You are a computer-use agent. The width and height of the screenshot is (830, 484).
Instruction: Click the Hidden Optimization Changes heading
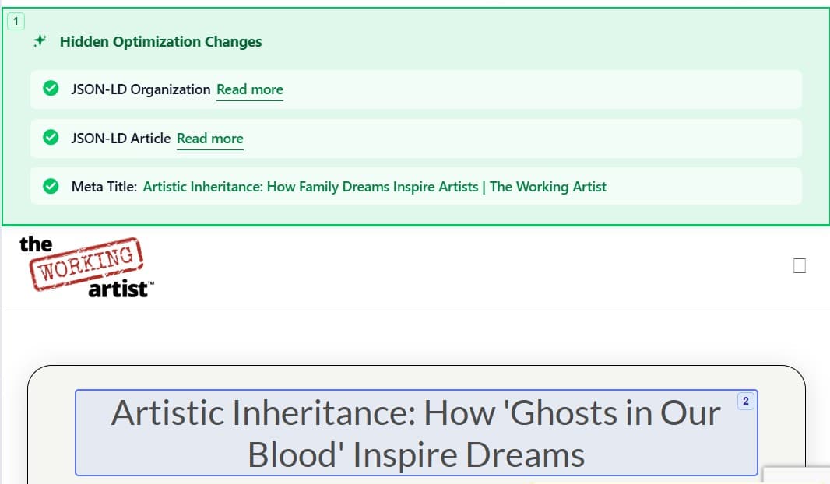pos(161,41)
